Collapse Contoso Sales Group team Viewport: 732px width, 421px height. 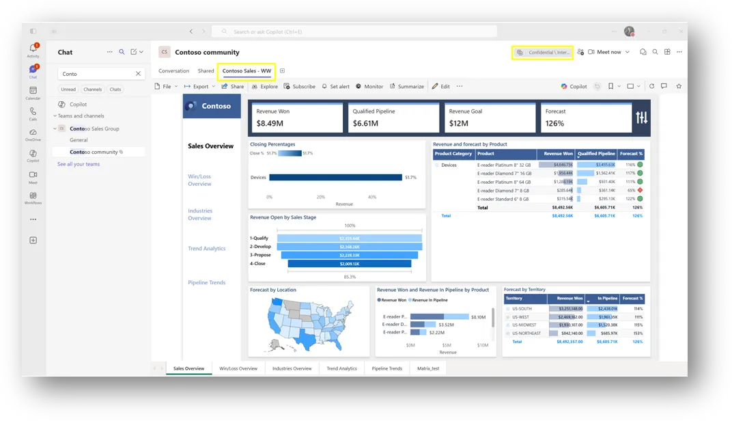pos(55,128)
